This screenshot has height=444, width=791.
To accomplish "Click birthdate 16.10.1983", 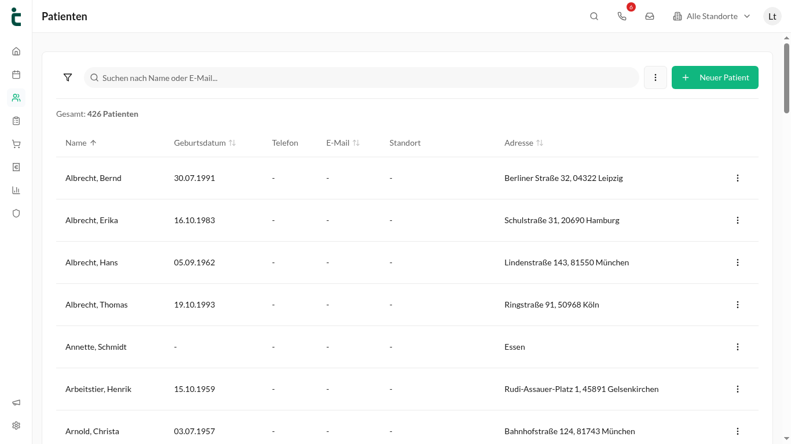I will coord(195,220).
